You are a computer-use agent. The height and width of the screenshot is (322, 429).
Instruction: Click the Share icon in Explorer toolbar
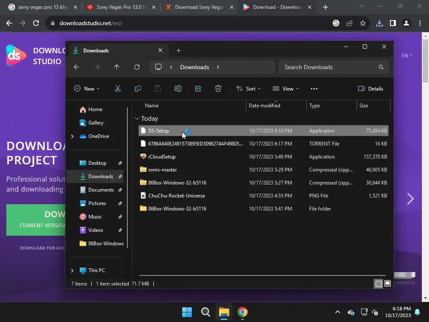pos(198,88)
